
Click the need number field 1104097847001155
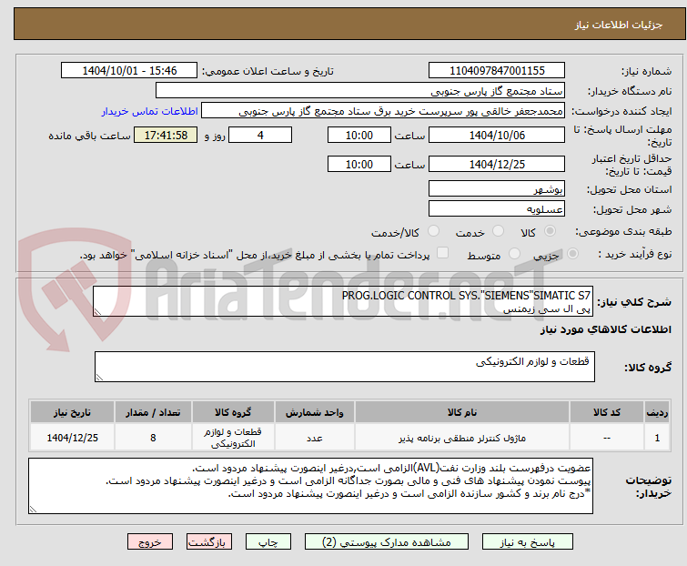coord(497,71)
